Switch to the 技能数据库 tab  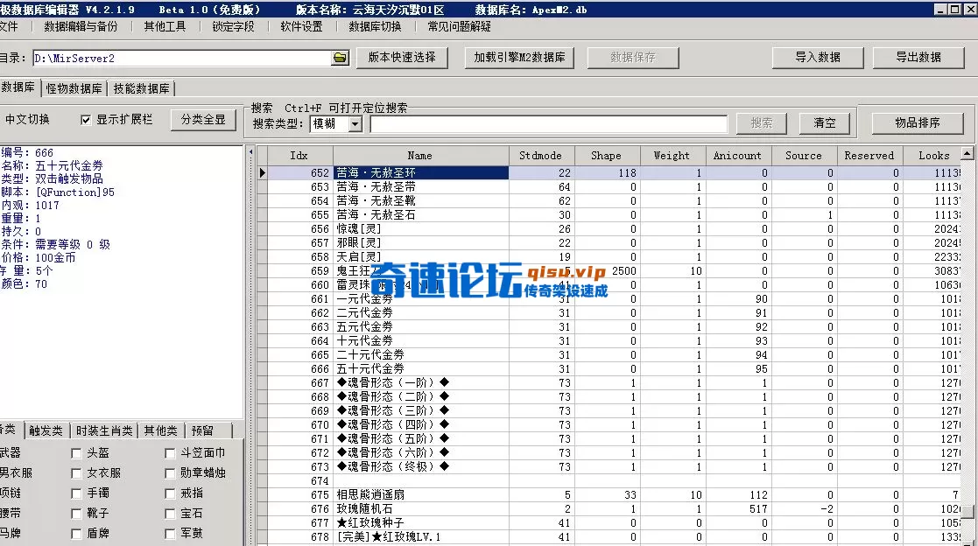(142, 87)
